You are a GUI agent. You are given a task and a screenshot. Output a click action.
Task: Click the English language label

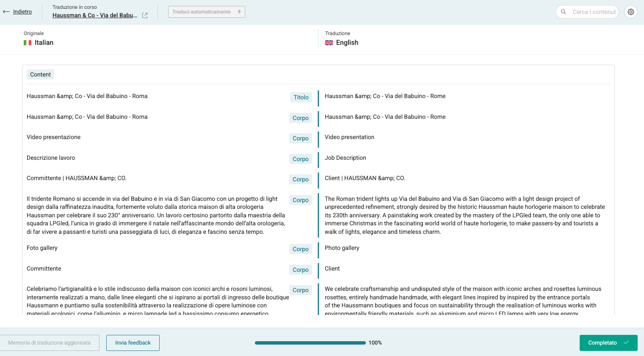pyautogui.click(x=347, y=43)
